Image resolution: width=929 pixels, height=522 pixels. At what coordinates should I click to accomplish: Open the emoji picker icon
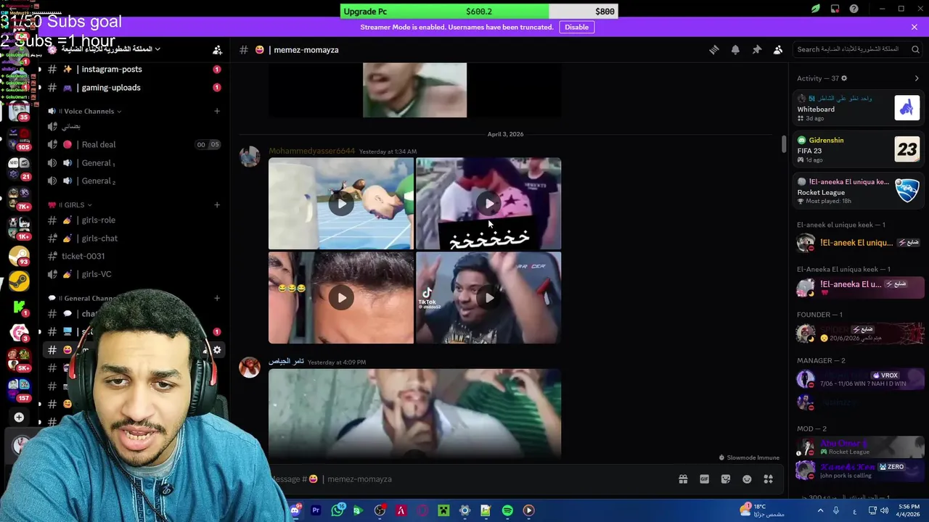747,479
